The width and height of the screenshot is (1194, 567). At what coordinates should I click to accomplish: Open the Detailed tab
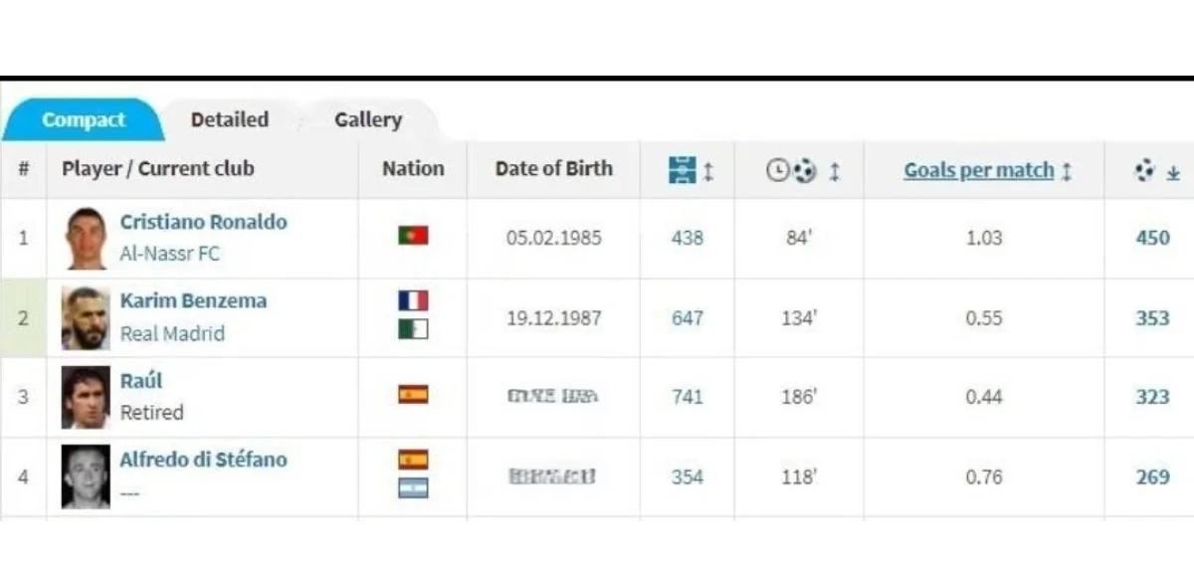tap(230, 120)
